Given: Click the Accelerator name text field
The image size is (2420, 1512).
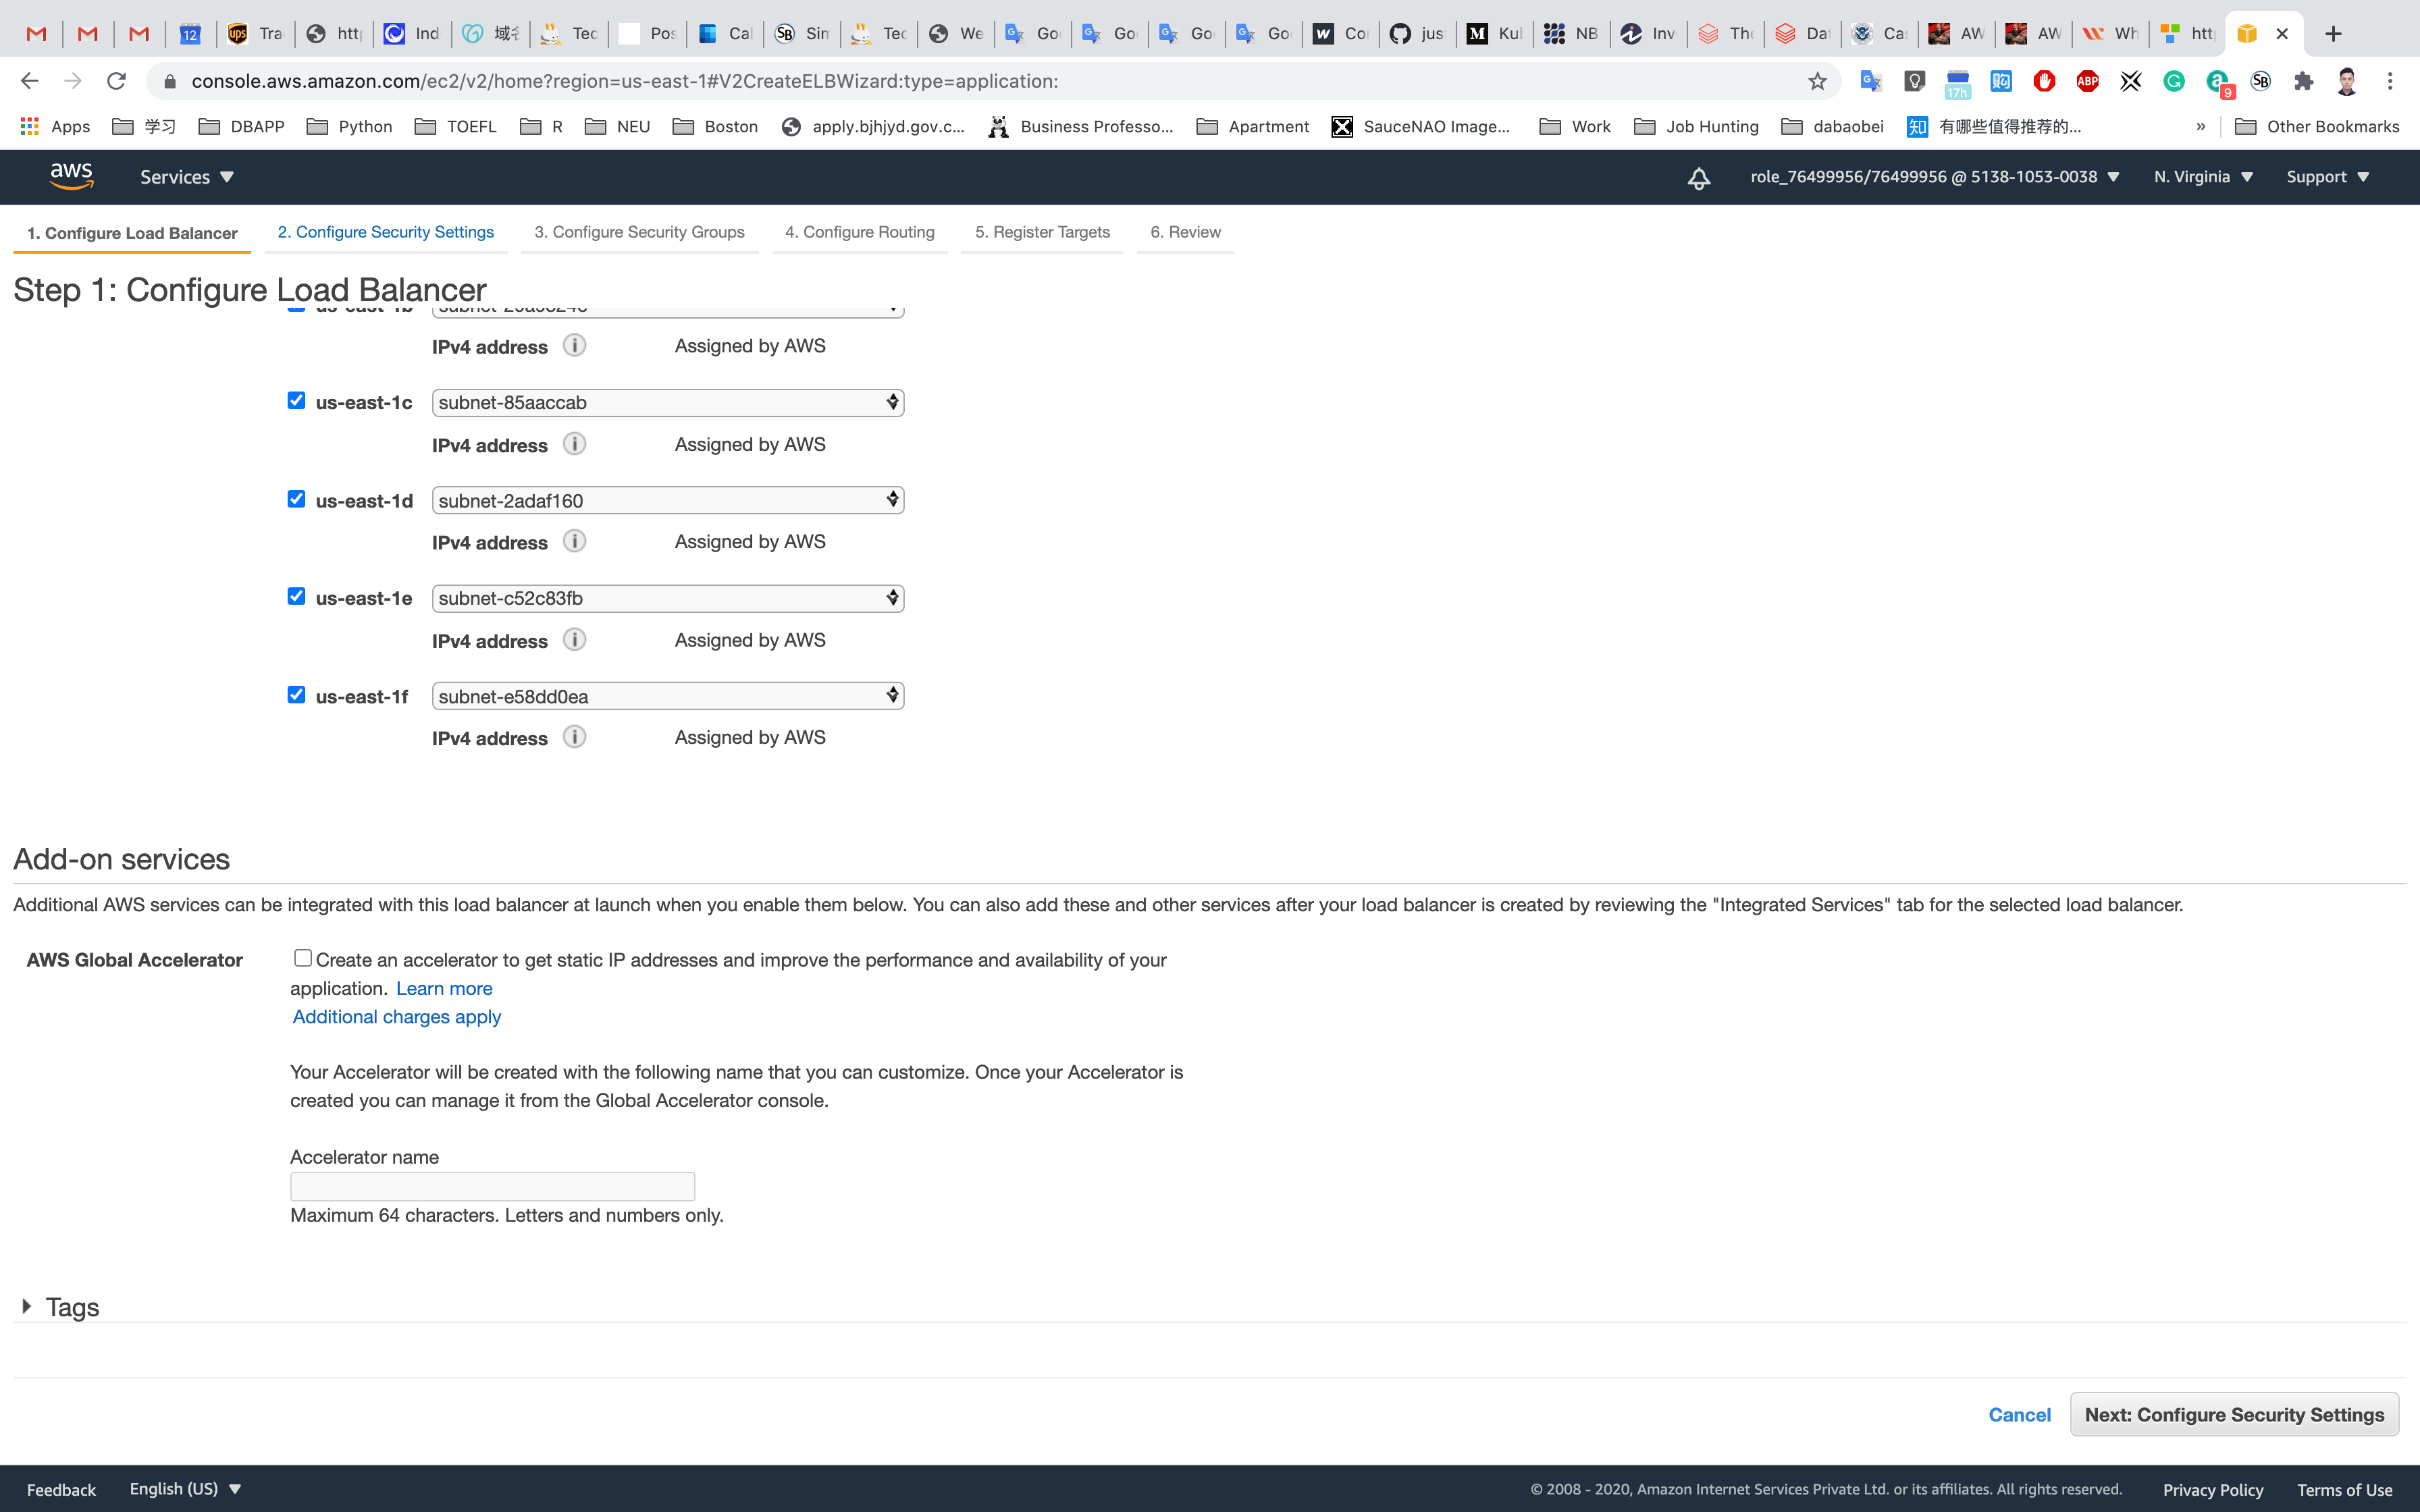Looking at the screenshot, I should [x=492, y=1187].
